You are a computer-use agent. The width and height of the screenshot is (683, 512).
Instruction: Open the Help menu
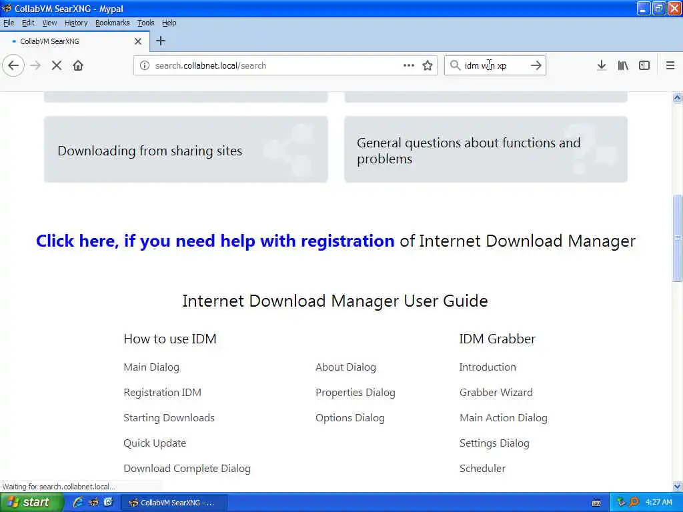click(169, 23)
